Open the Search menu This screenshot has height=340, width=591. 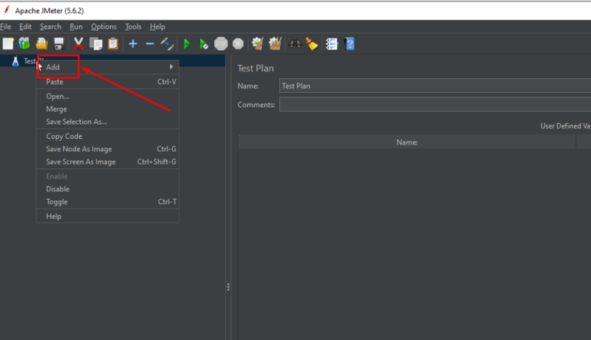tap(50, 27)
